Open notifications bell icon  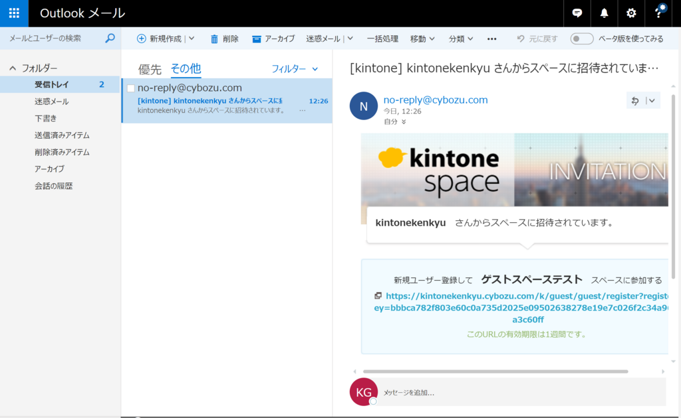tap(604, 13)
